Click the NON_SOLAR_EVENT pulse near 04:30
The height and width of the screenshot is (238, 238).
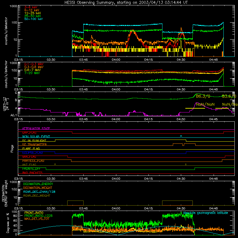pyautogui.click(x=181, y=137)
